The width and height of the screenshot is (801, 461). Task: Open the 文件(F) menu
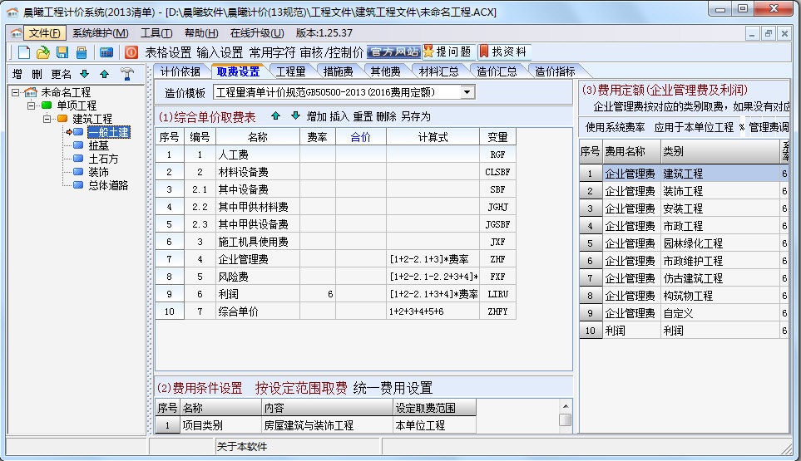click(44, 33)
